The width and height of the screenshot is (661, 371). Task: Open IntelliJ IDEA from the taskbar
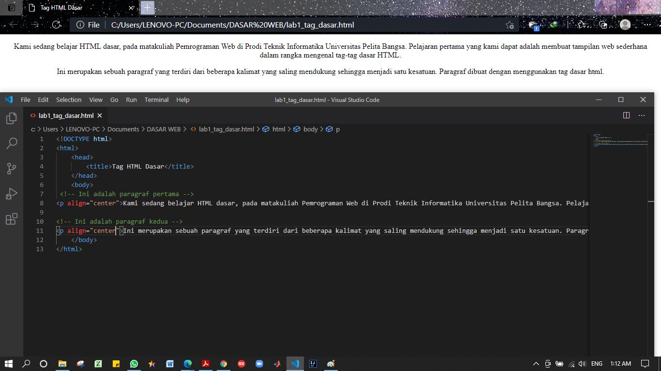click(313, 364)
